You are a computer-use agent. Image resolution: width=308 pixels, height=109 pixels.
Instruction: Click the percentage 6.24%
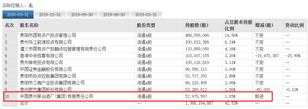(x=230, y=42)
